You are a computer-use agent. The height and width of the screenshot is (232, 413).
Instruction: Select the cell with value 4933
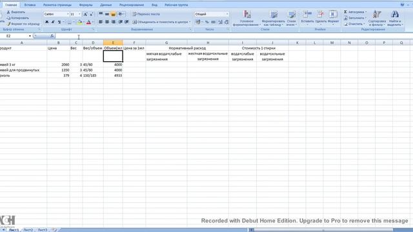click(x=113, y=75)
